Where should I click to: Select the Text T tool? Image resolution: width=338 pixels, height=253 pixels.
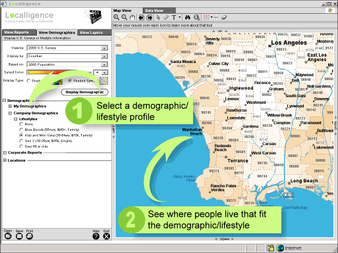[x=174, y=17]
